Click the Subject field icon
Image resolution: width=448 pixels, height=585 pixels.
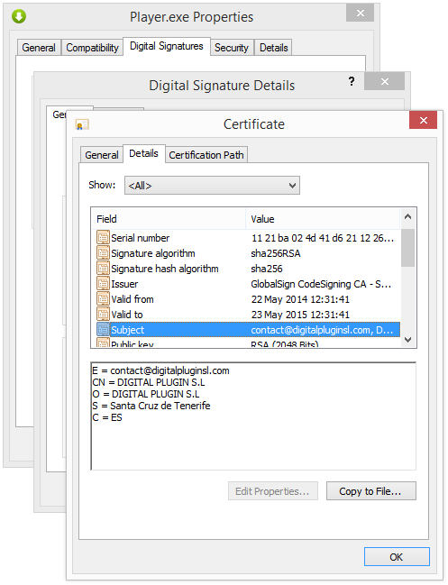point(103,329)
